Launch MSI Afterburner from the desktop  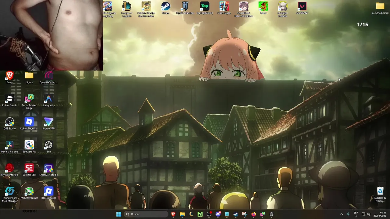(x=29, y=193)
